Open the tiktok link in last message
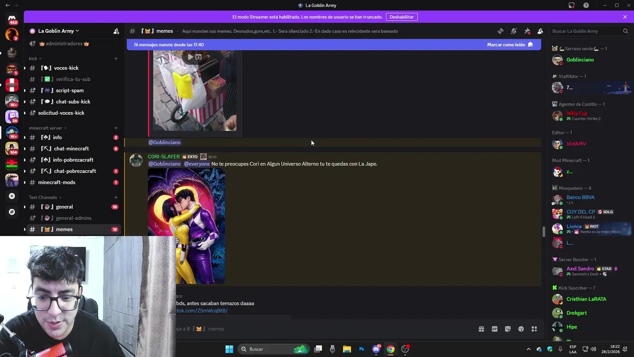634x357 pixels. tap(202, 311)
